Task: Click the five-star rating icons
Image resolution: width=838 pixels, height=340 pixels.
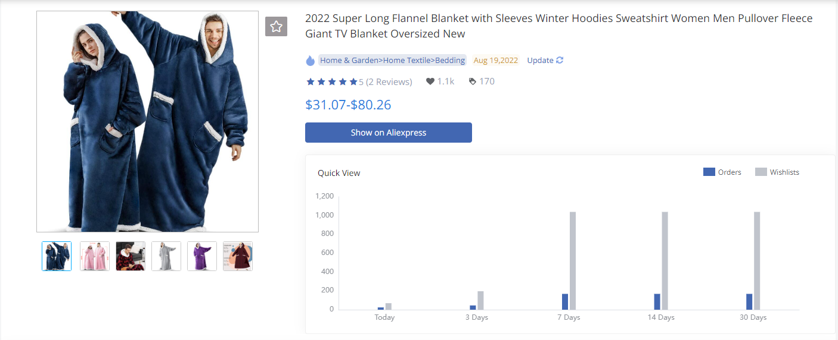Action: [331, 81]
